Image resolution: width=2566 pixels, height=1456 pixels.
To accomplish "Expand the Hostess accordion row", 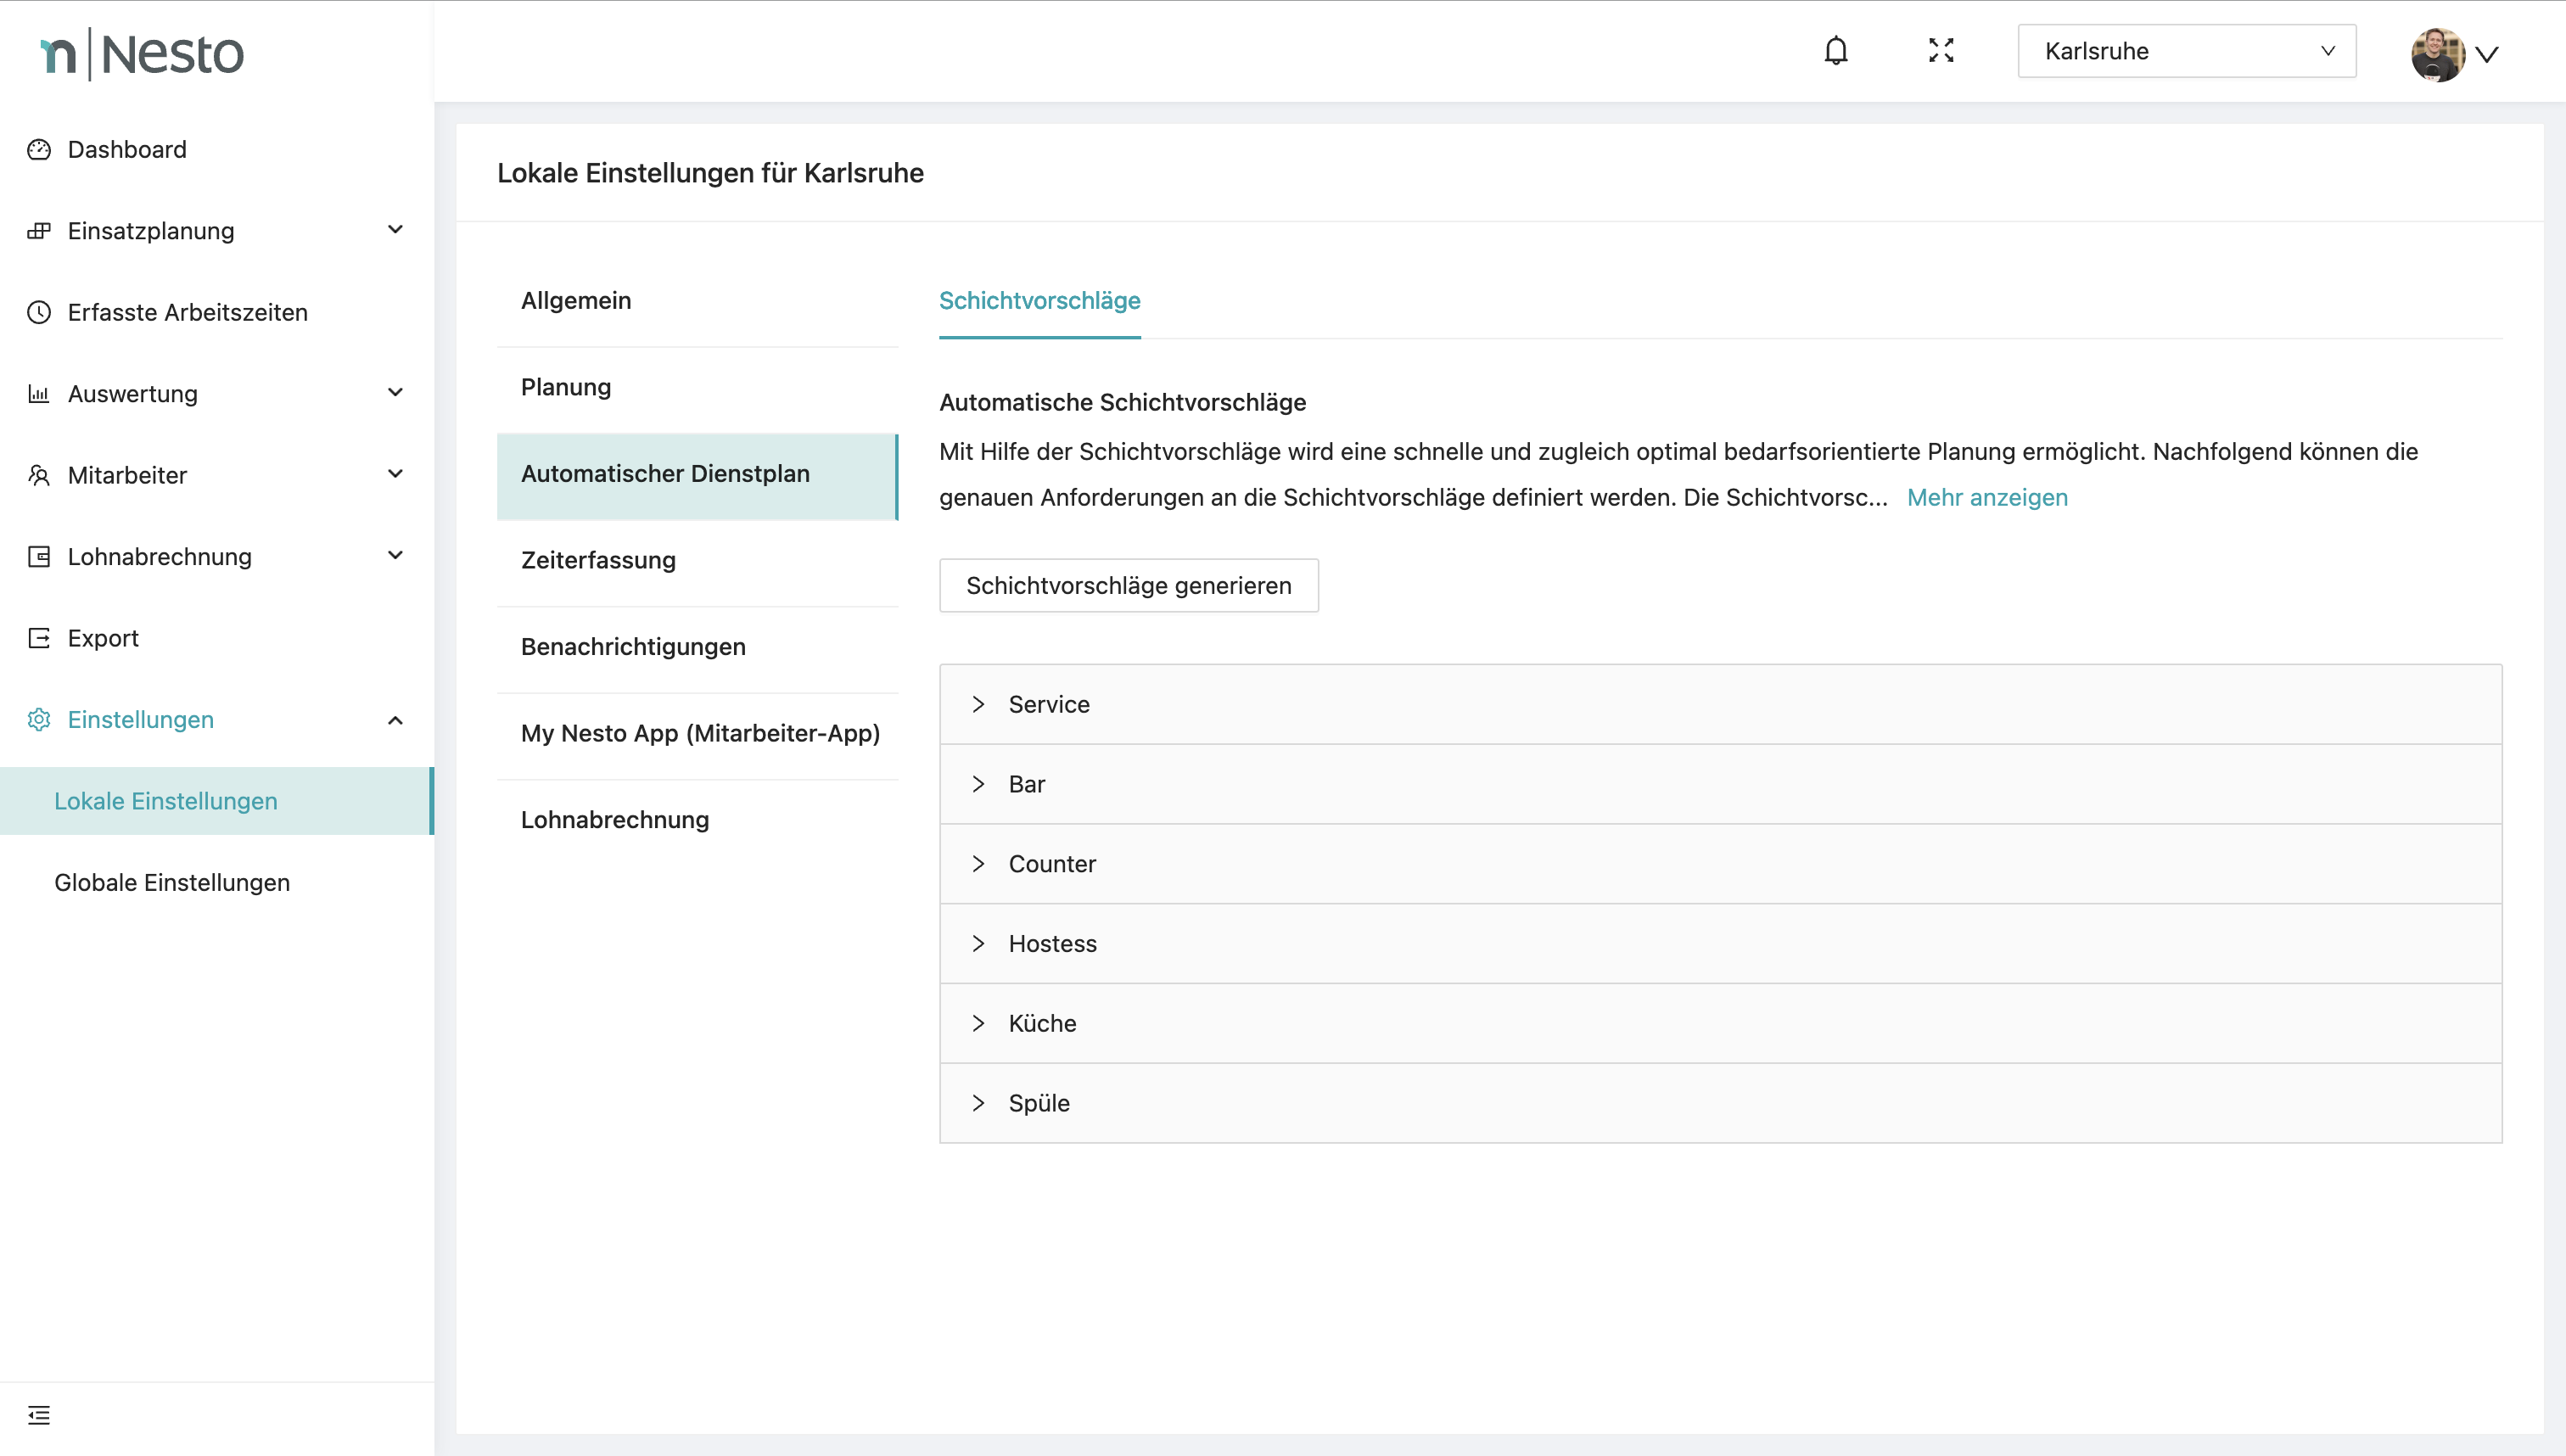I will click(1052, 943).
